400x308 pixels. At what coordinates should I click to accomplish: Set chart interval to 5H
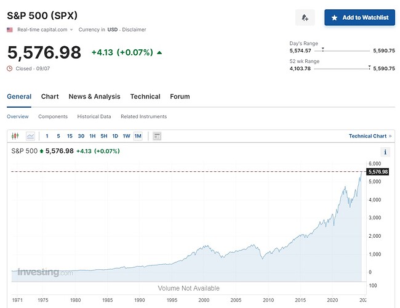pos(104,136)
